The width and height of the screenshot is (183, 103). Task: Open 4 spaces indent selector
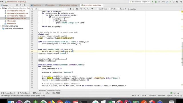pyautogui.click(x=152, y=96)
